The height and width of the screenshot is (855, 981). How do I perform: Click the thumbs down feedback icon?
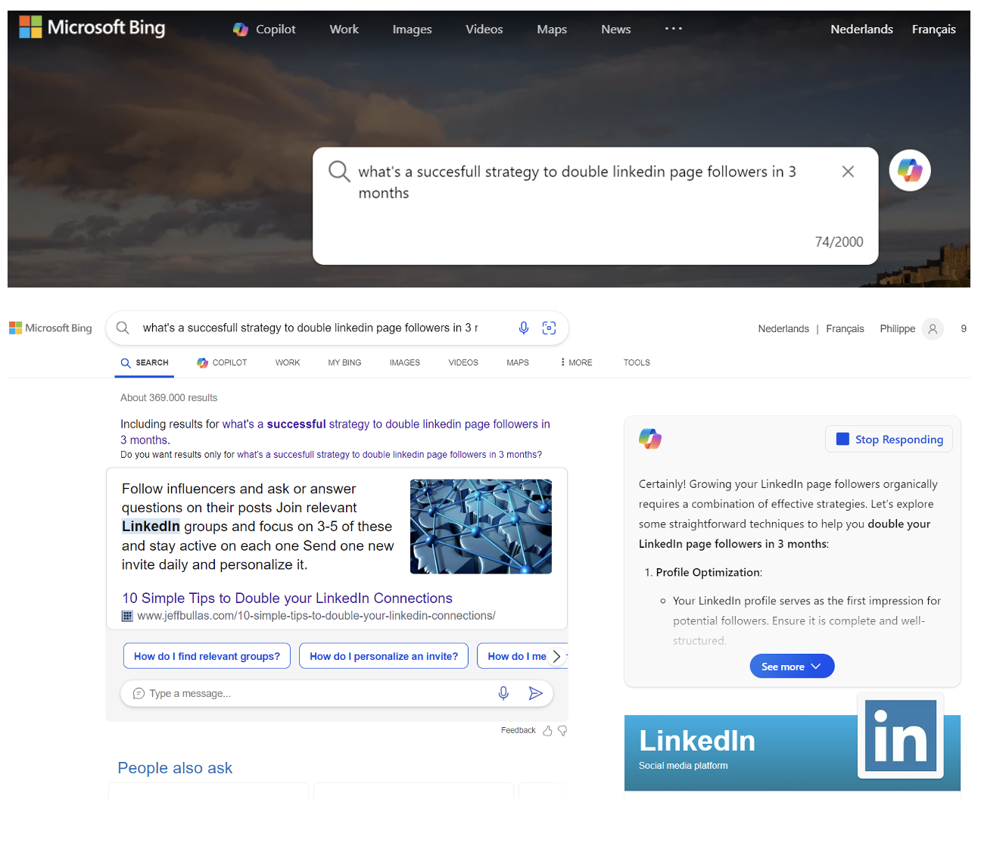point(562,730)
